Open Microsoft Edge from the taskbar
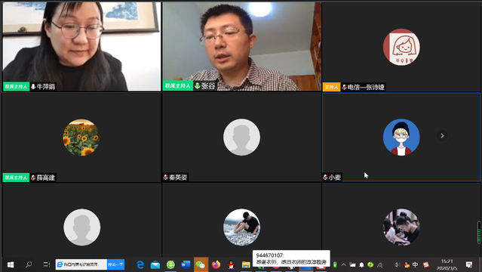The image size is (482, 272). (140, 264)
